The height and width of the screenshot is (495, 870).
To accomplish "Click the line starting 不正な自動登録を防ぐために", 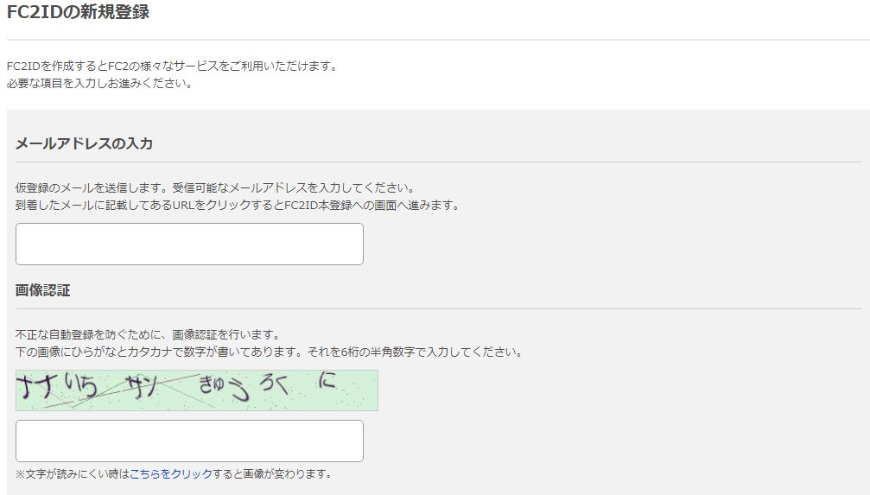I will [148, 334].
